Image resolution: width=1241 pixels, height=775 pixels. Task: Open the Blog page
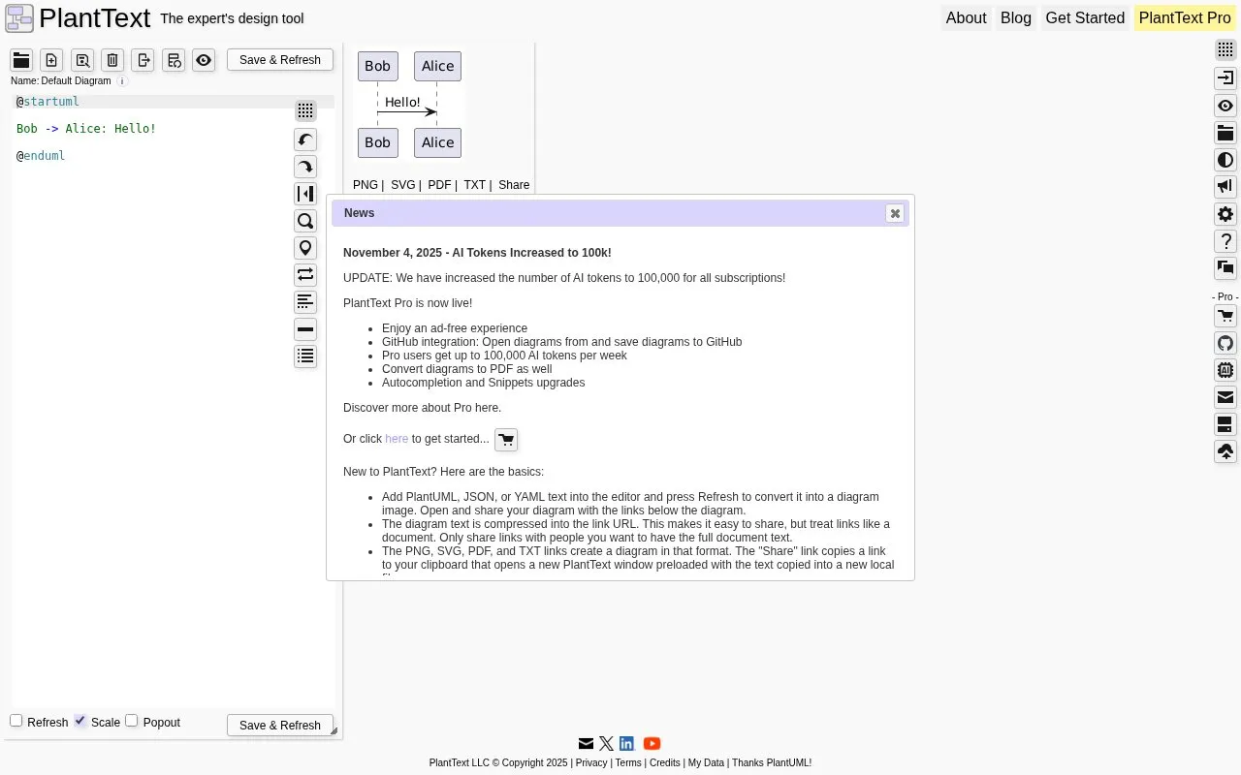pos(1016,18)
